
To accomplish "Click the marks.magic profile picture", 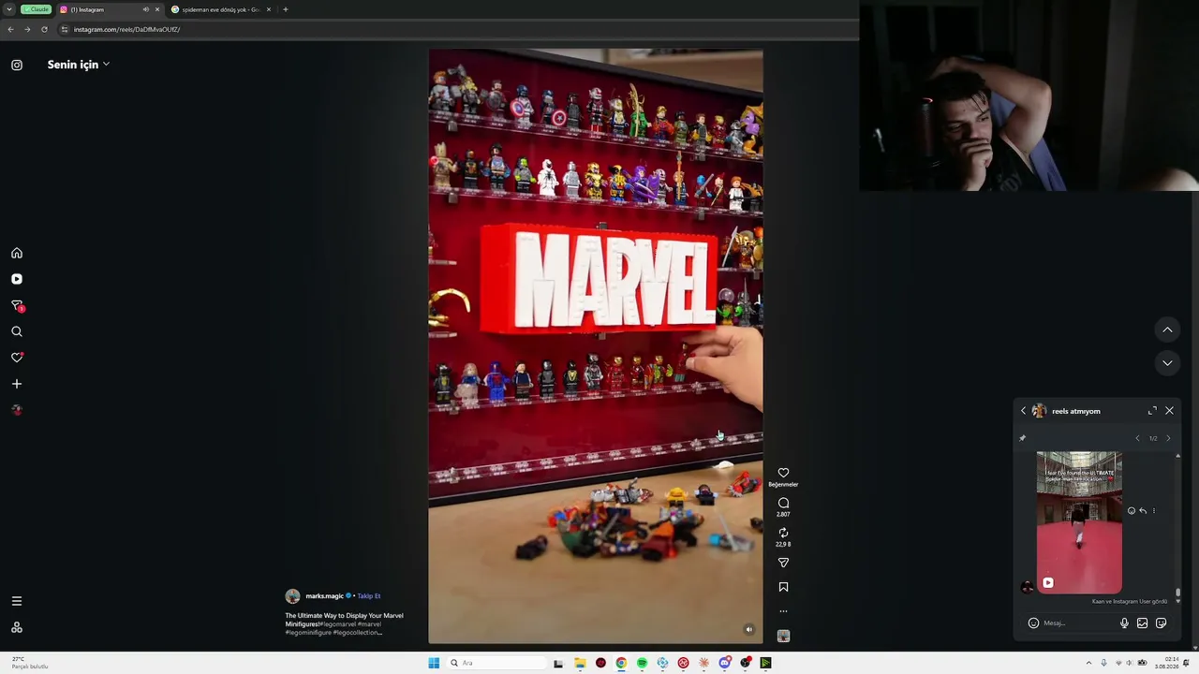I will (292, 596).
